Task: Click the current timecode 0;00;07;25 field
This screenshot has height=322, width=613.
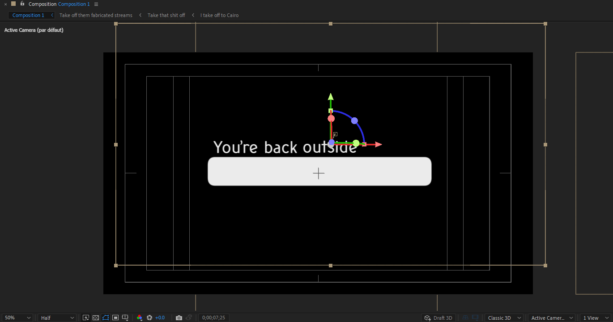Action: (213, 318)
